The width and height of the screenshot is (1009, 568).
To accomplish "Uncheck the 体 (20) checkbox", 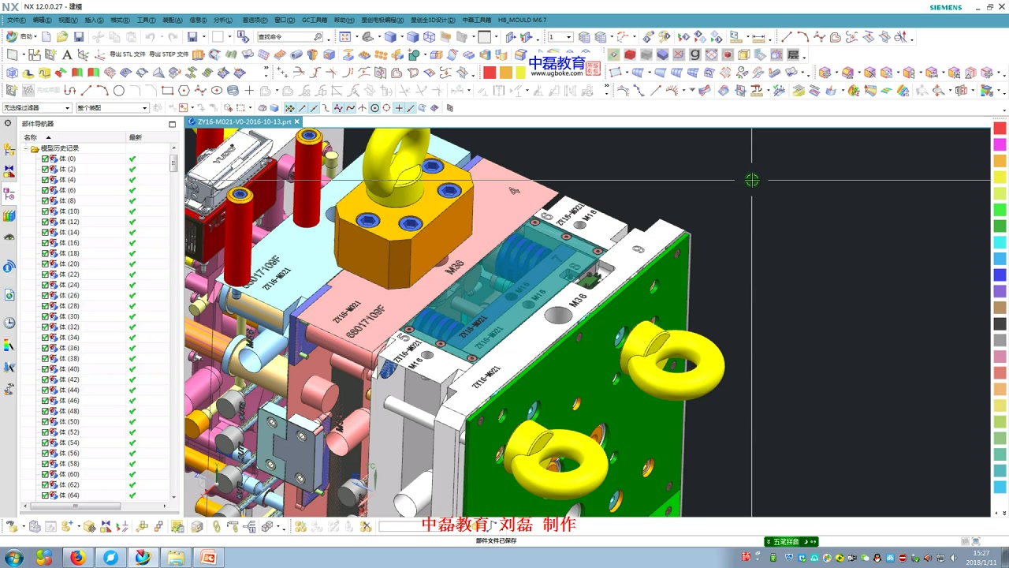I will (45, 263).
